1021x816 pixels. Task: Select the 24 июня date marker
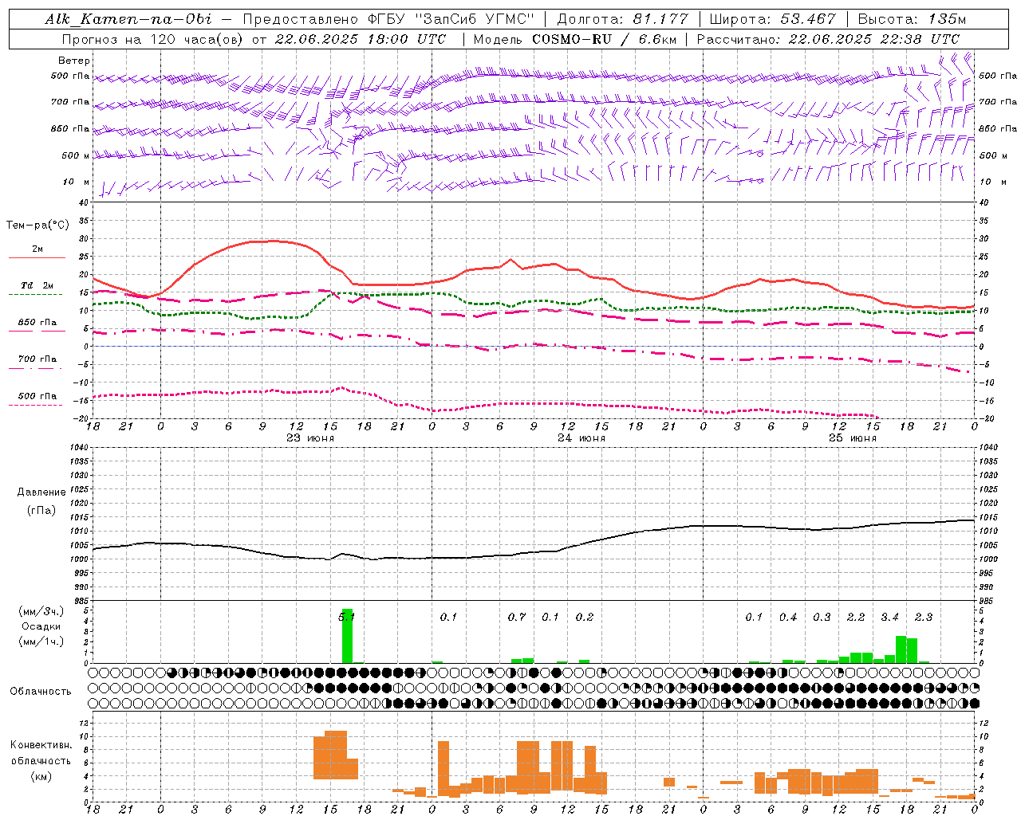click(x=581, y=438)
